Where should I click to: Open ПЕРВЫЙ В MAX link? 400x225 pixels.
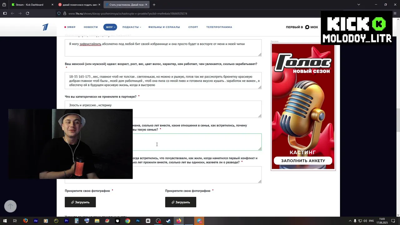(x=302, y=27)
